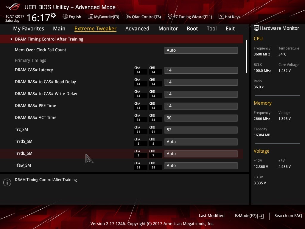Screen dimensions: 305x229
Task: Select the Trc_SM value field
Action: 201,130
